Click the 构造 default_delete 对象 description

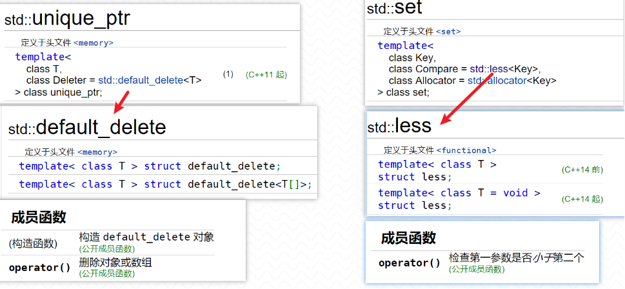(146, 237)
